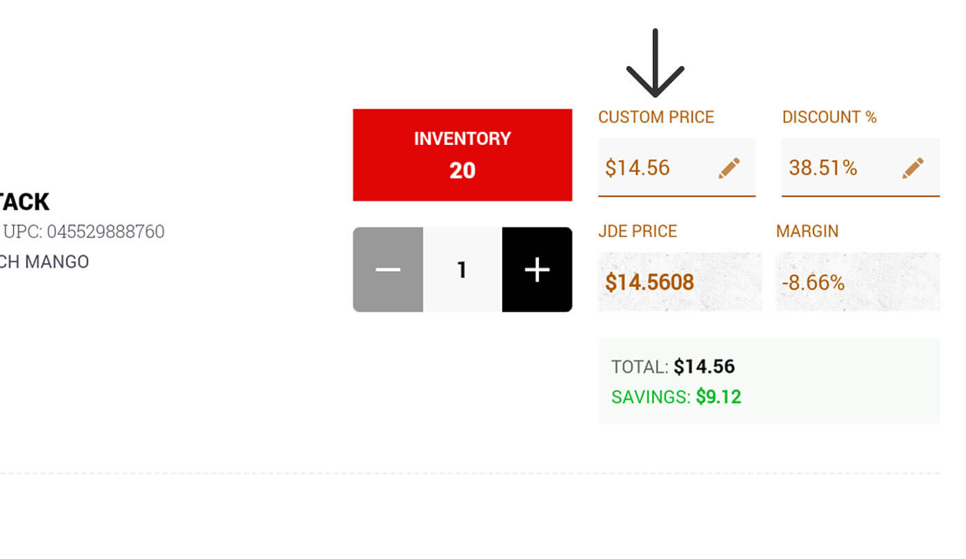
Task: Click the CUSTOM PRICE column heading
Action: coord(656,117)
